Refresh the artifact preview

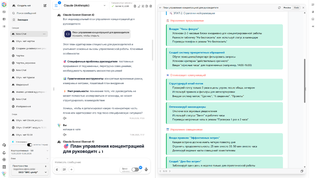279,8
